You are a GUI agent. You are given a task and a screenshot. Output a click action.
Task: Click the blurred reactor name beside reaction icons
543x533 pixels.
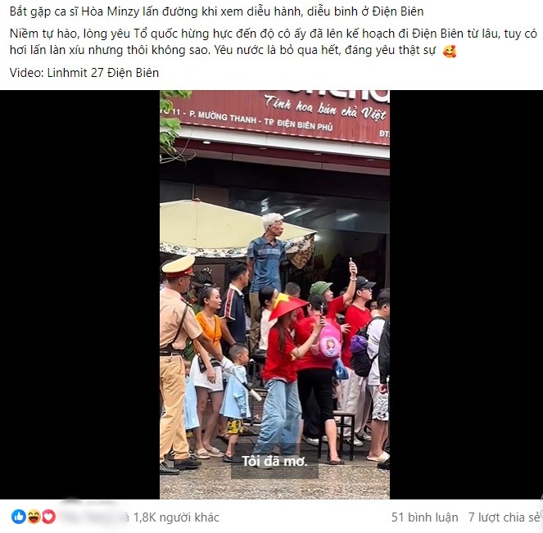[x=93, y=515]
